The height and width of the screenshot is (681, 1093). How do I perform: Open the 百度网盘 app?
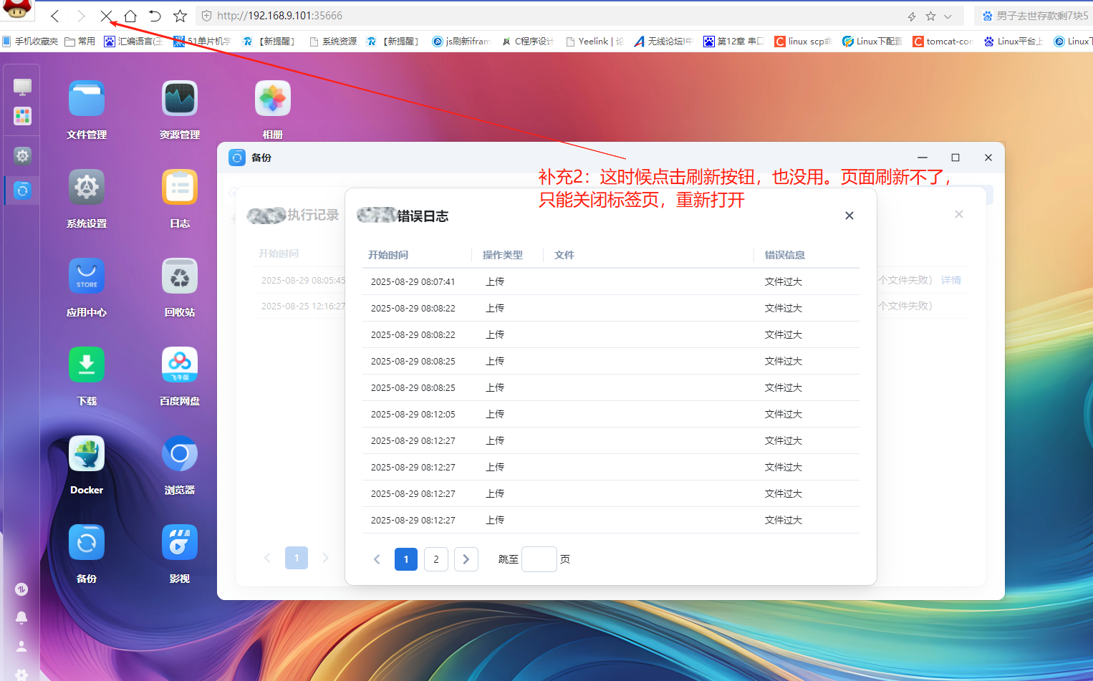click(180, 365)
